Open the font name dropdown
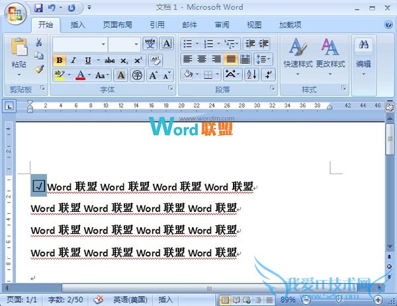 coord(103,44)
